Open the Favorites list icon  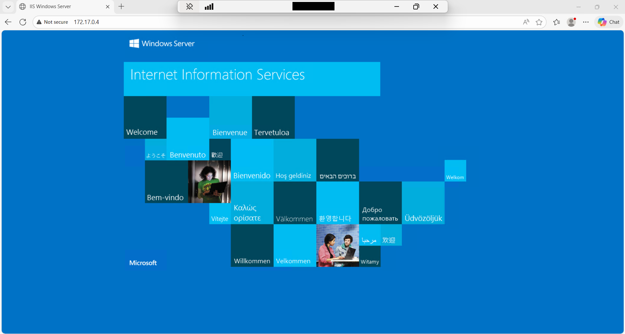(x=557, y=22)
